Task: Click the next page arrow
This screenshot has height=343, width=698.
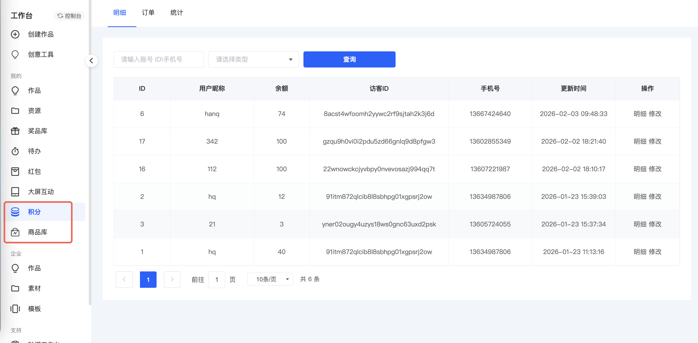Action: [172, 279]
